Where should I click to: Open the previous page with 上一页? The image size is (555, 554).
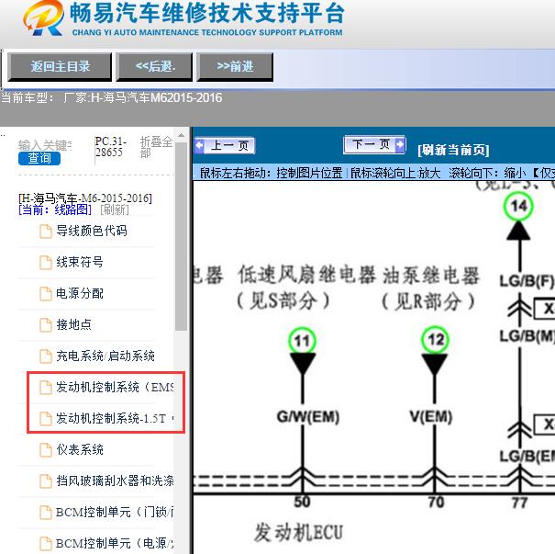tap(225, 145)
